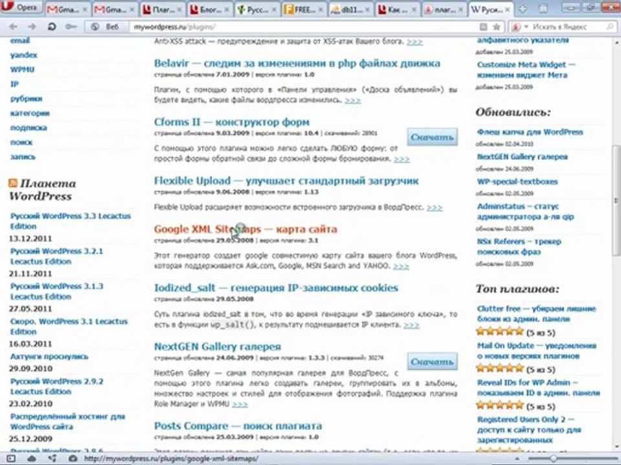Image resolution: width=621 pixels, height=465 pixels.
Task: Click the feed icon in the address bar
Action: [x=483, y=27]
